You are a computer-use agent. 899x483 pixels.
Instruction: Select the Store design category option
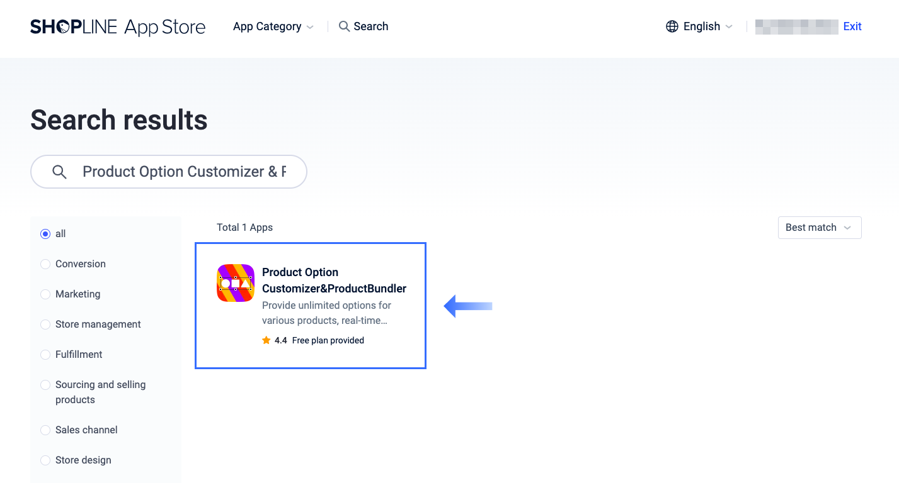point(45,460)
